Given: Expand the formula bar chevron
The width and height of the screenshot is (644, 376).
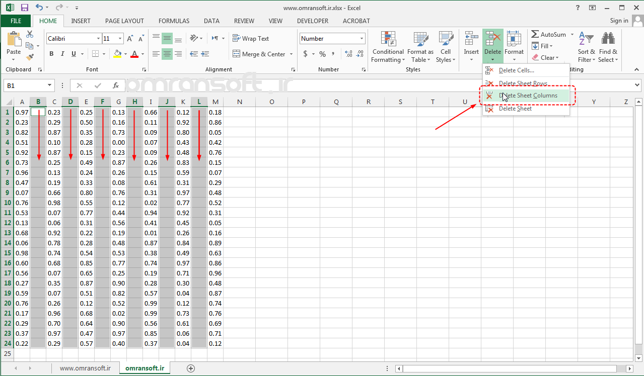Looking at the screenshot, I should tap(637, 85).
